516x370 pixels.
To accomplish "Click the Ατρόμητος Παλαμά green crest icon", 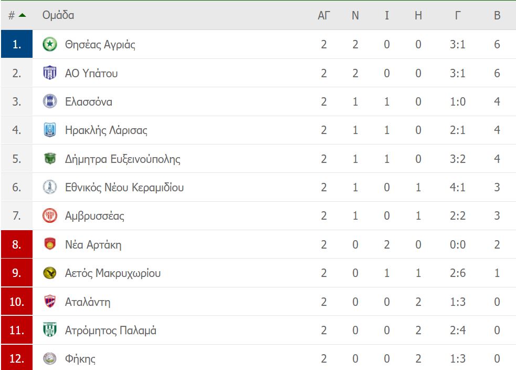I will [x=50, y=330].
